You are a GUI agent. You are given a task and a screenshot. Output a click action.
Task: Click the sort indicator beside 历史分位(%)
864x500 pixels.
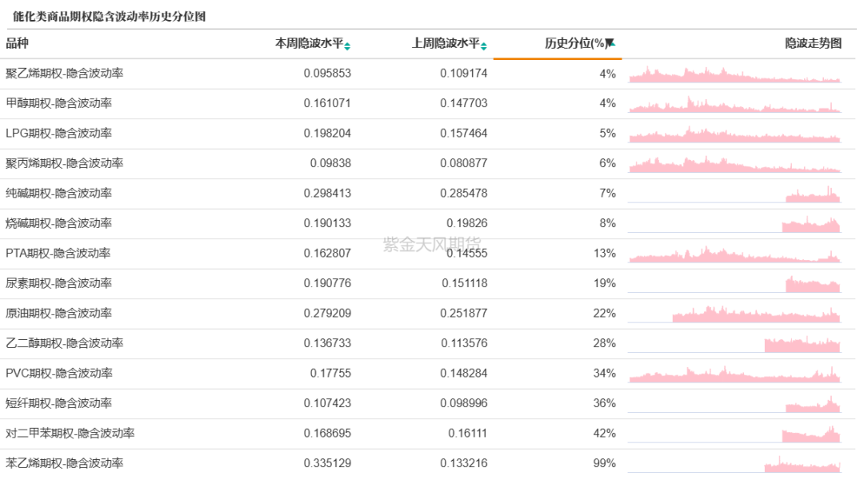610,43
